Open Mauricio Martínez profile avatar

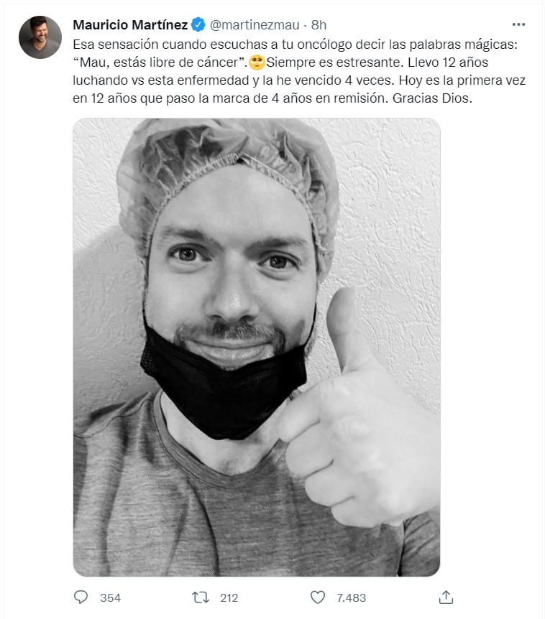tap(40, 37)
